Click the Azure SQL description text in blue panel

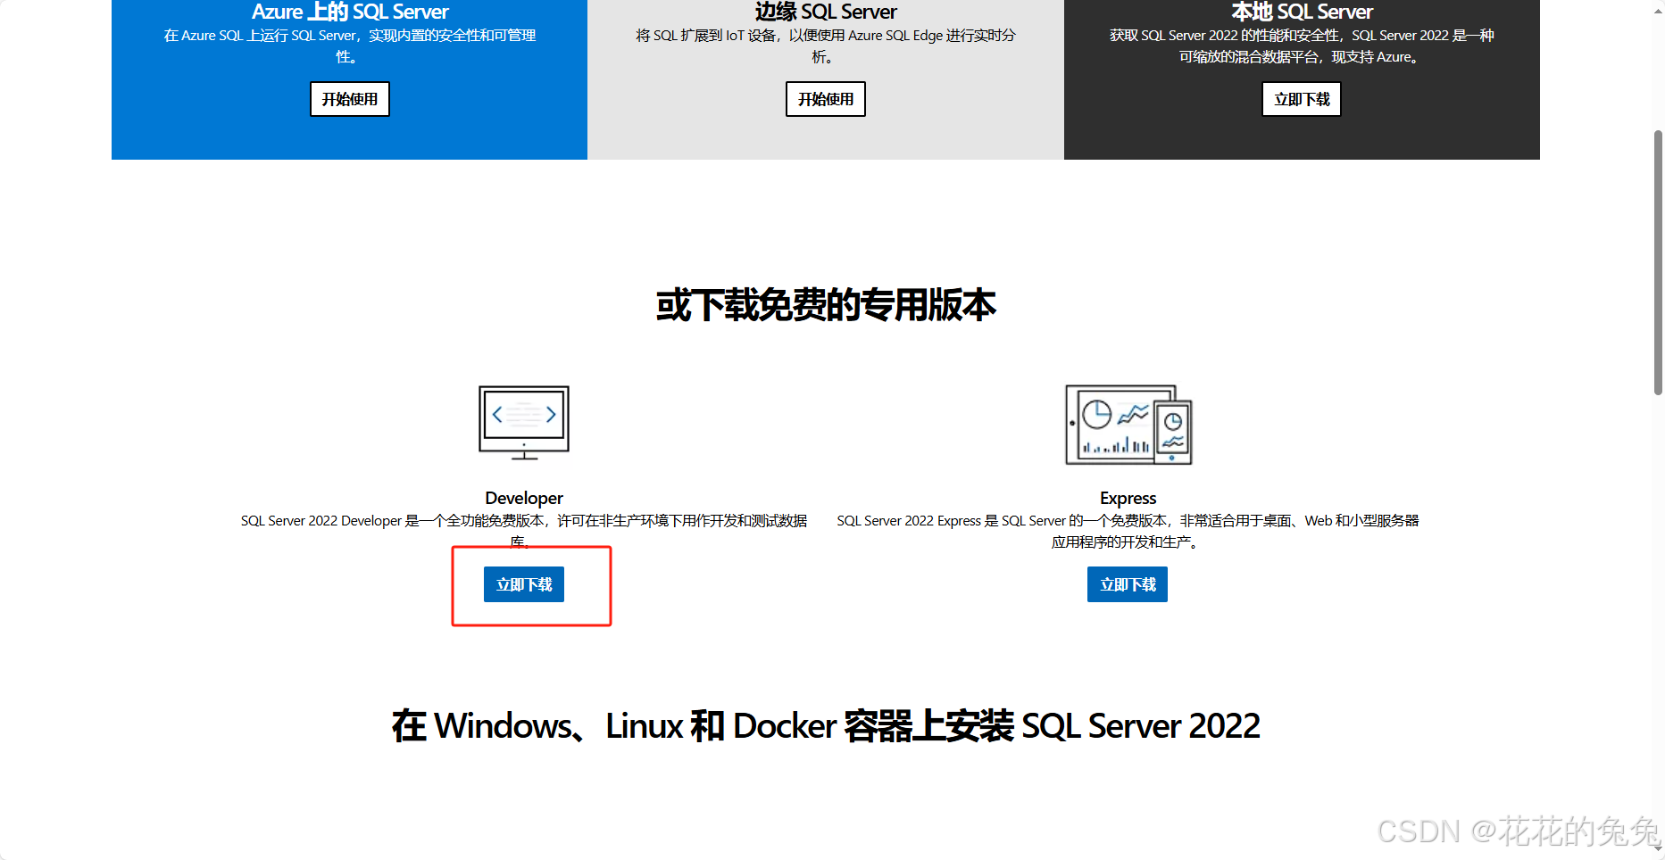tap(350, 45)
